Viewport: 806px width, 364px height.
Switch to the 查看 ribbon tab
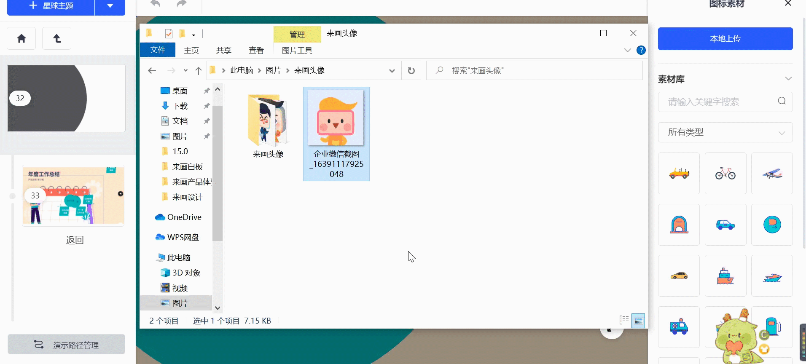(x=256, y=50)
